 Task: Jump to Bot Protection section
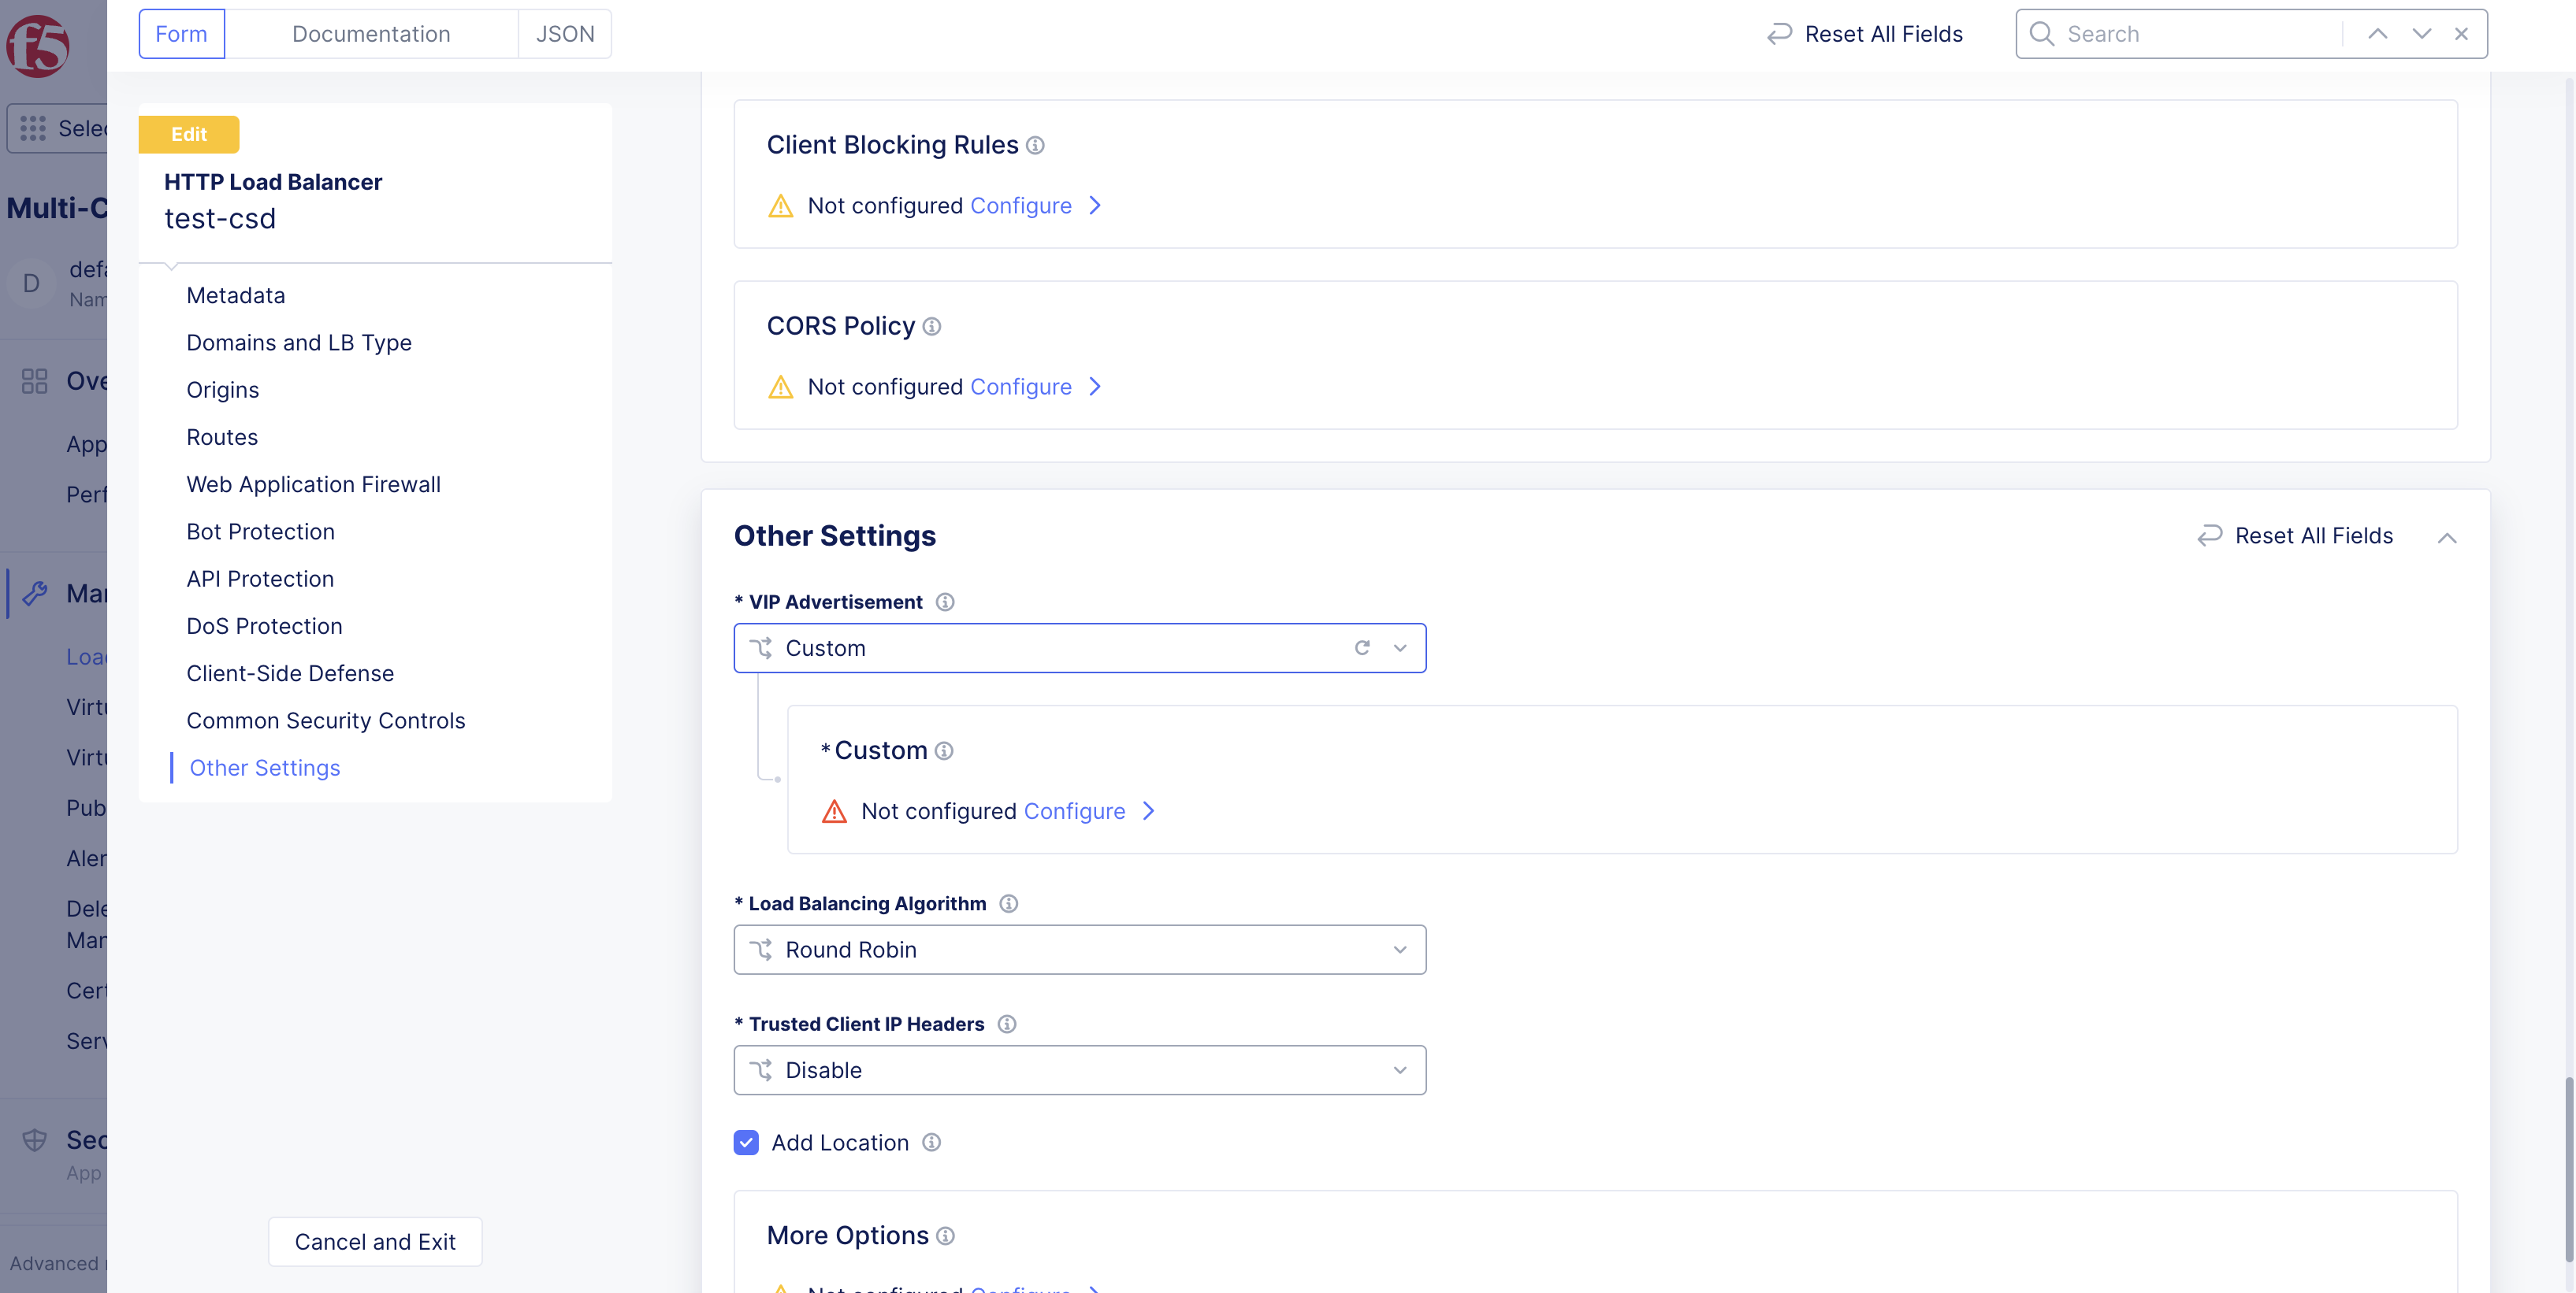(x=260, y=532)
